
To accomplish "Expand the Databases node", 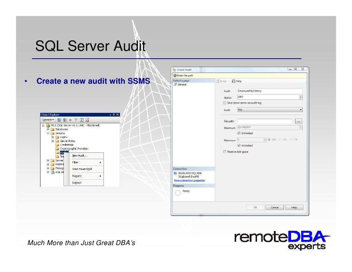I will tap(48, 129).
